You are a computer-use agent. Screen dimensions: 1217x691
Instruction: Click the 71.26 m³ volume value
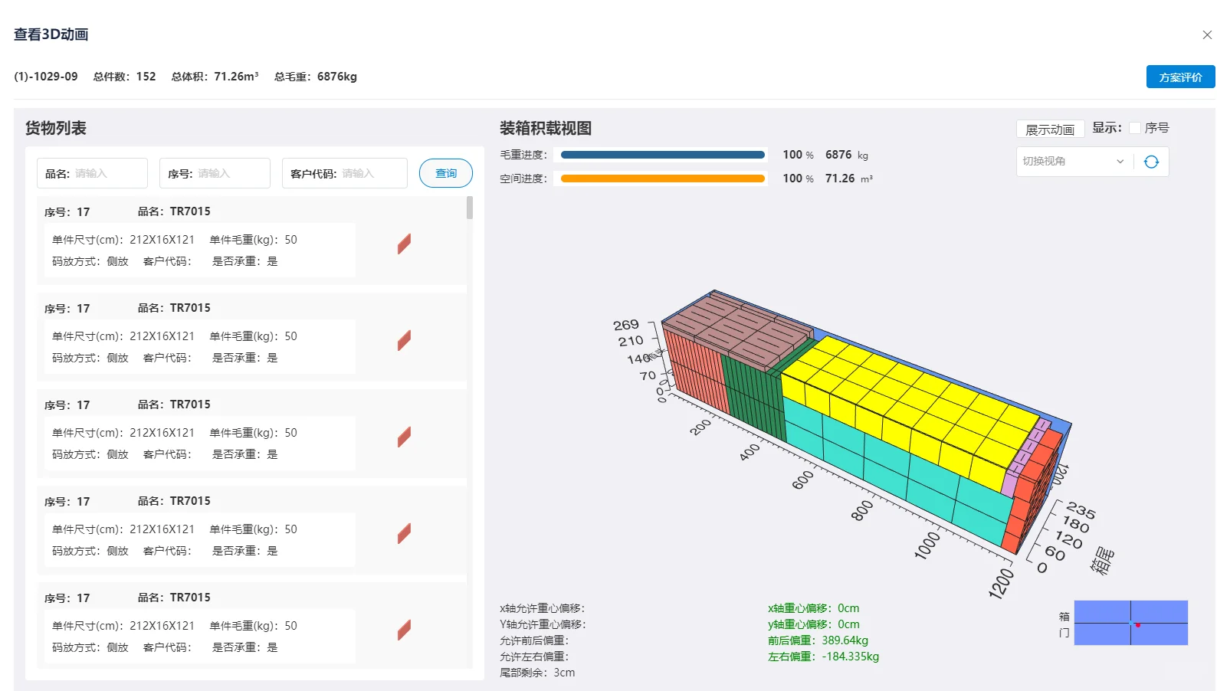click(849, 178)
